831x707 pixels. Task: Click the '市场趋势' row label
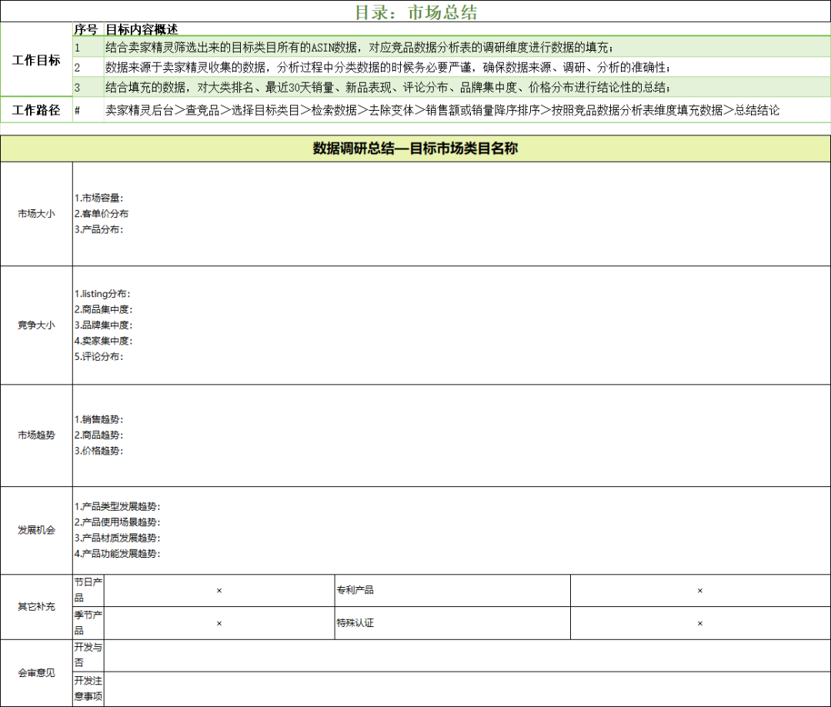coord(36,435)
